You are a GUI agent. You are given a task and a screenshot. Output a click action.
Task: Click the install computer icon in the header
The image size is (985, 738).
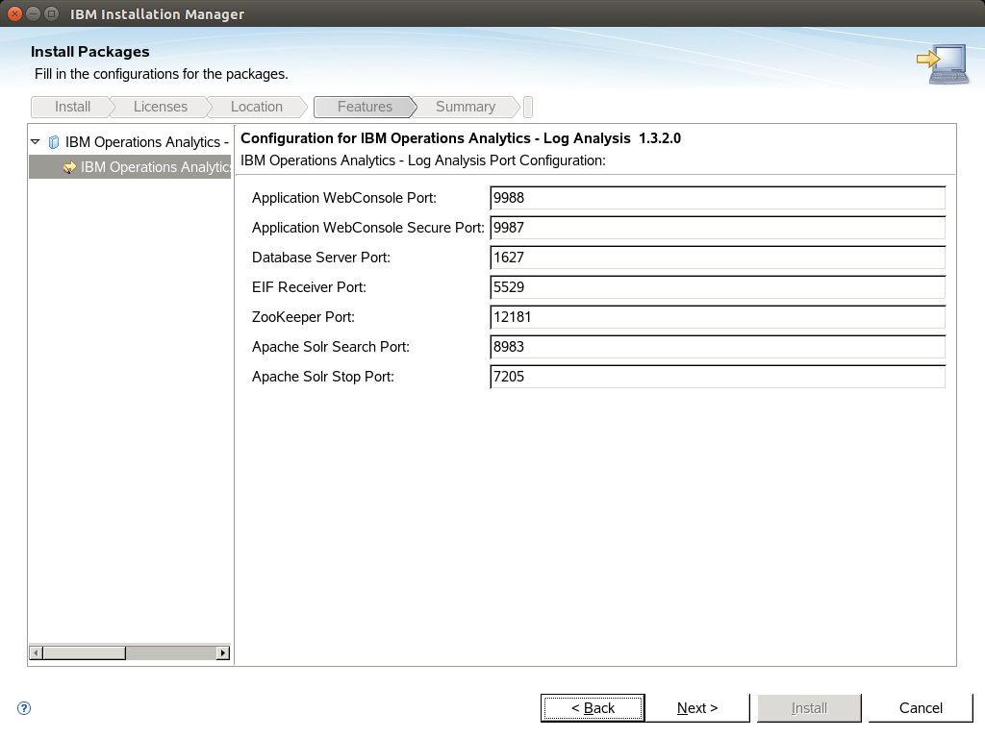coord(943,63)
